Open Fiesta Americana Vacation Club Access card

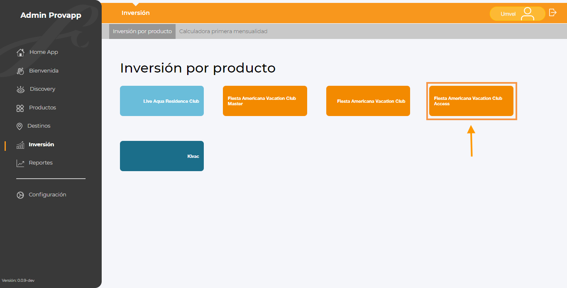[x=471, y=101]
